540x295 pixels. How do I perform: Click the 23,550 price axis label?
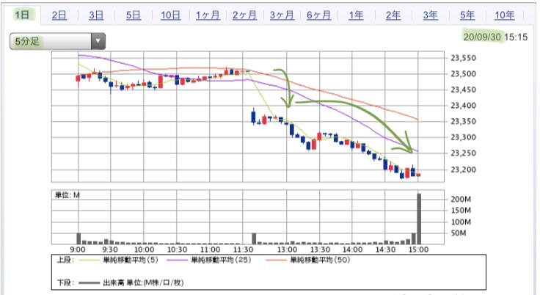coord(463,58)
